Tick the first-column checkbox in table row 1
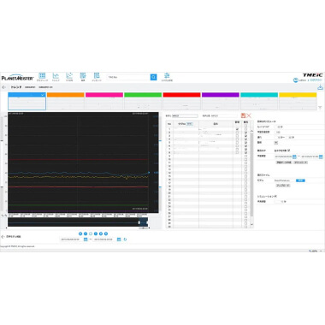 pyautogui.click(x=237, y=129)
